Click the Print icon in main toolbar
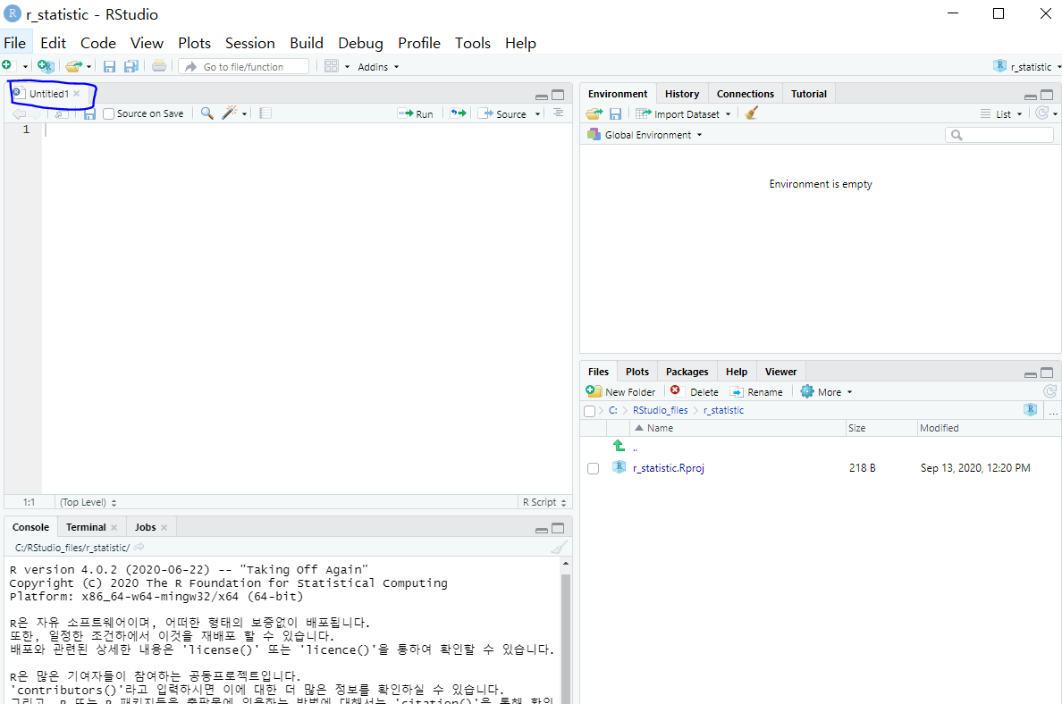The width and height of the screenshot is (1062, 704). 158,65
